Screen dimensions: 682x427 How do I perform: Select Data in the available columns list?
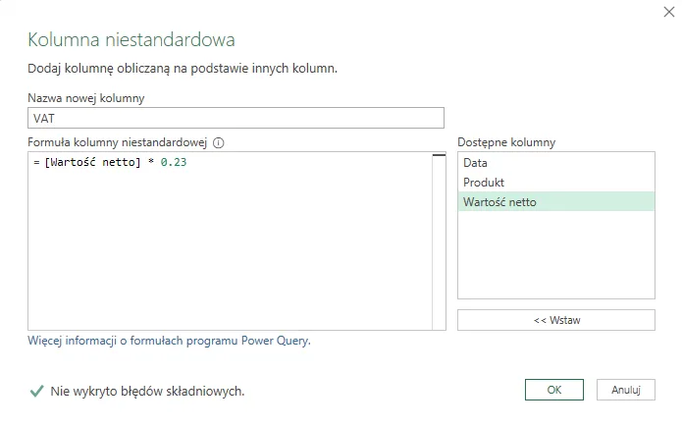click(x=475, y=163)
